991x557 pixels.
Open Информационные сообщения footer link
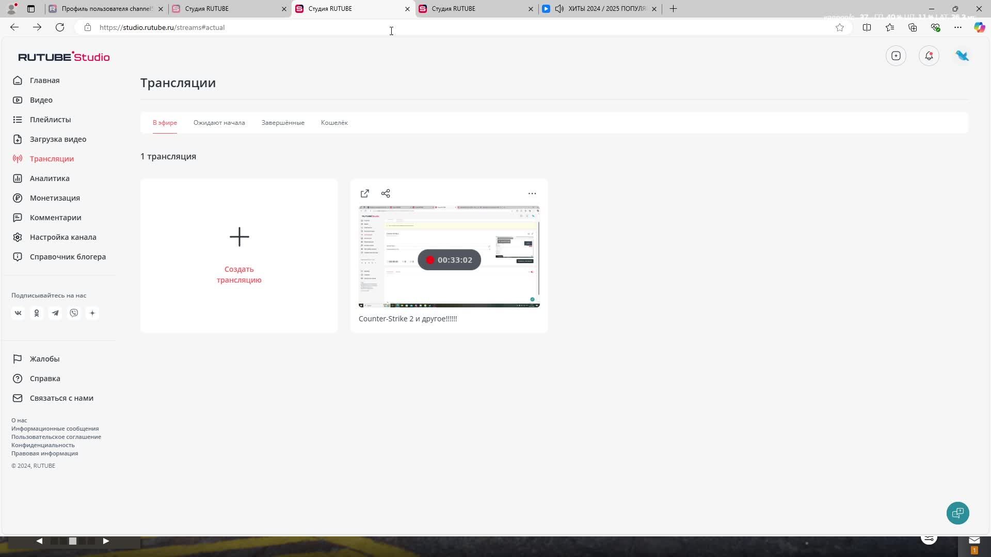click(x=55, y=429)
